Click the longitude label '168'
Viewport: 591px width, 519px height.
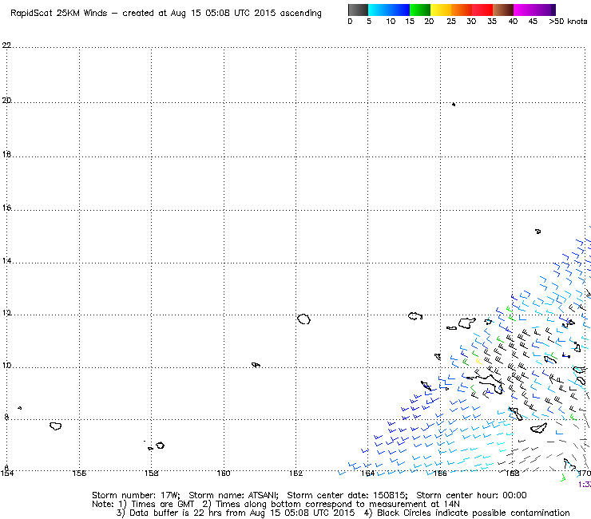coord(512,473)
